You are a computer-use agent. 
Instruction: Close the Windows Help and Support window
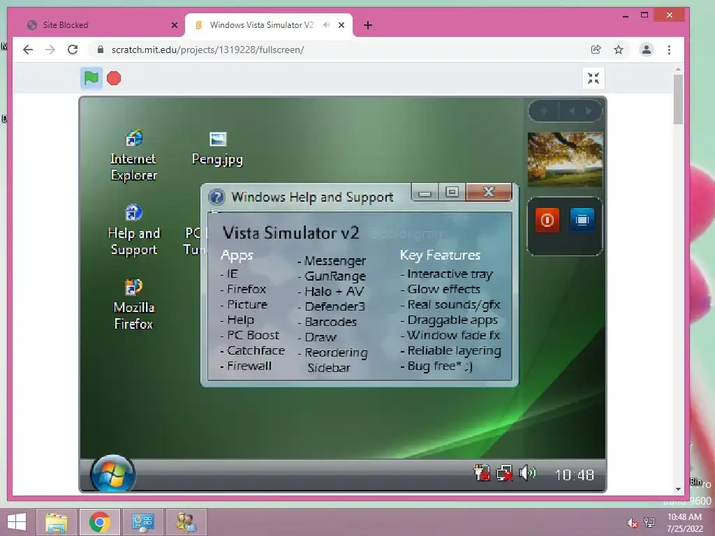[x=489, y=193]
